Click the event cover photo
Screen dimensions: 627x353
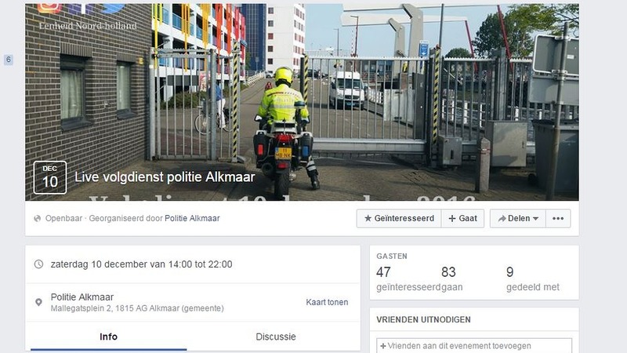tap(302, 102)
